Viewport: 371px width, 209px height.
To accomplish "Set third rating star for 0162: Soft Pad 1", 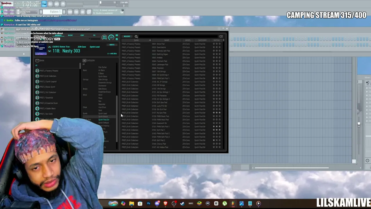I will point(219,130).
